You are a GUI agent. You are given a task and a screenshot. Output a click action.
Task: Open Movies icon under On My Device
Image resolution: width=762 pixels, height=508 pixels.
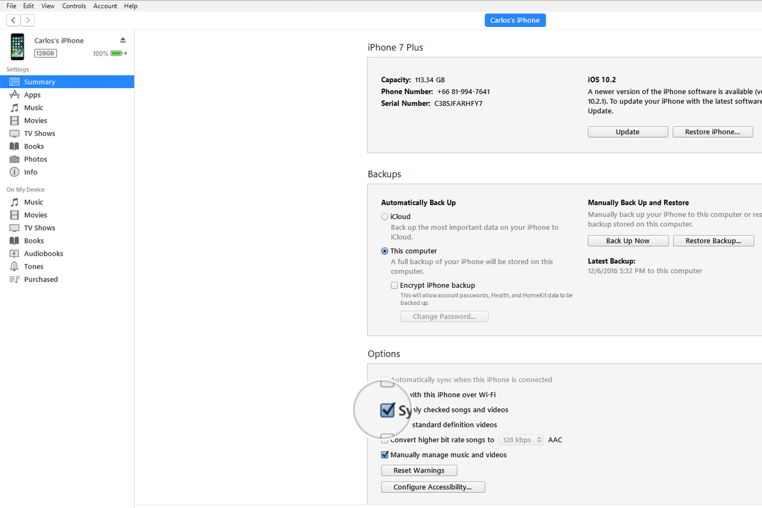point(14,215)
